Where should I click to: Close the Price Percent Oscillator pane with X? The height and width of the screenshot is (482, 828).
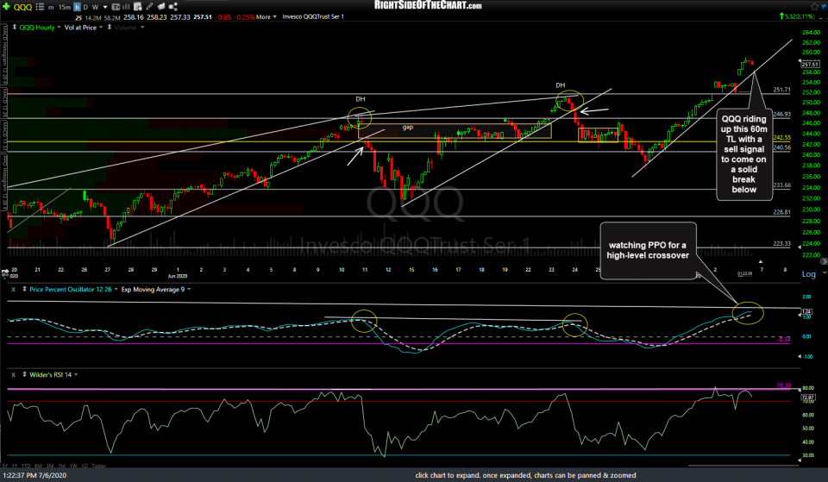(x=13, y=290)
